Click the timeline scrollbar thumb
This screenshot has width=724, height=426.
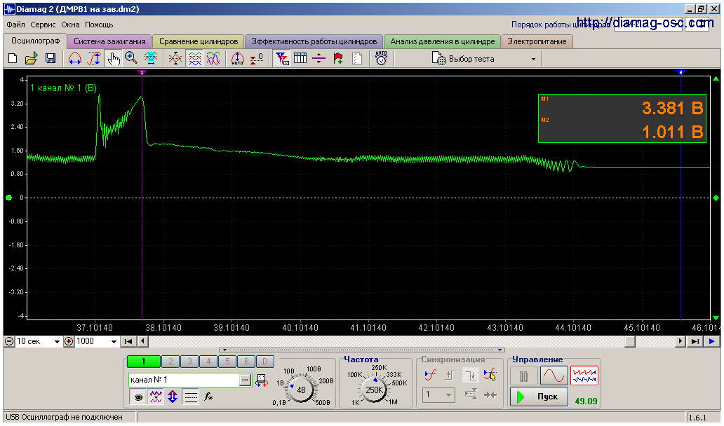[x=629, y=341]
